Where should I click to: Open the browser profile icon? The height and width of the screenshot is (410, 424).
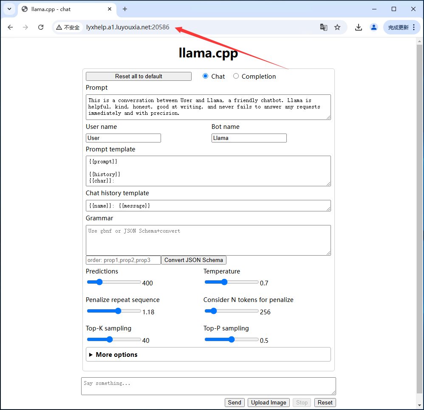click(x=374, y=27)
